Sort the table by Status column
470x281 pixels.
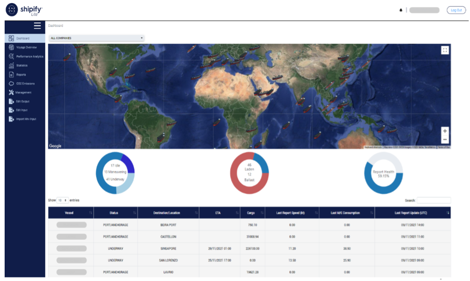[x=116, y=212]
